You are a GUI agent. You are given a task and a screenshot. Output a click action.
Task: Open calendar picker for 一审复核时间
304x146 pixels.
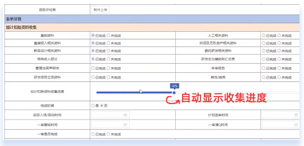pyautogui.click(x=125, y=125)
